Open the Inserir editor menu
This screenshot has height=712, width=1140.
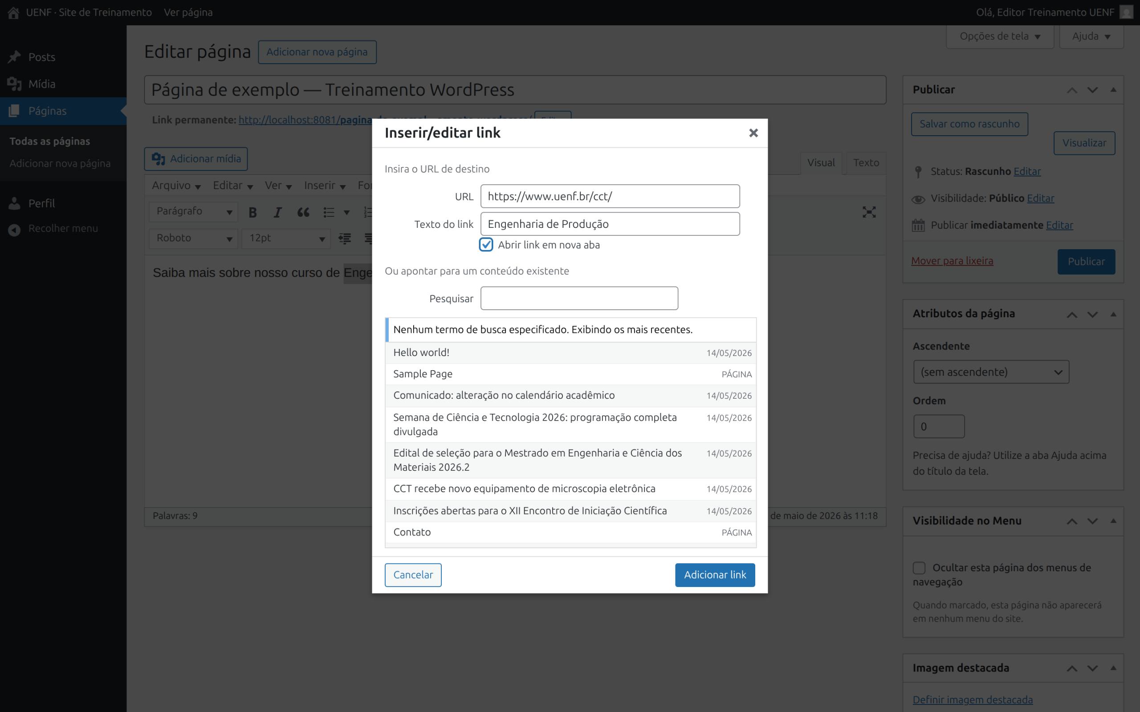(x=325, y=186)
